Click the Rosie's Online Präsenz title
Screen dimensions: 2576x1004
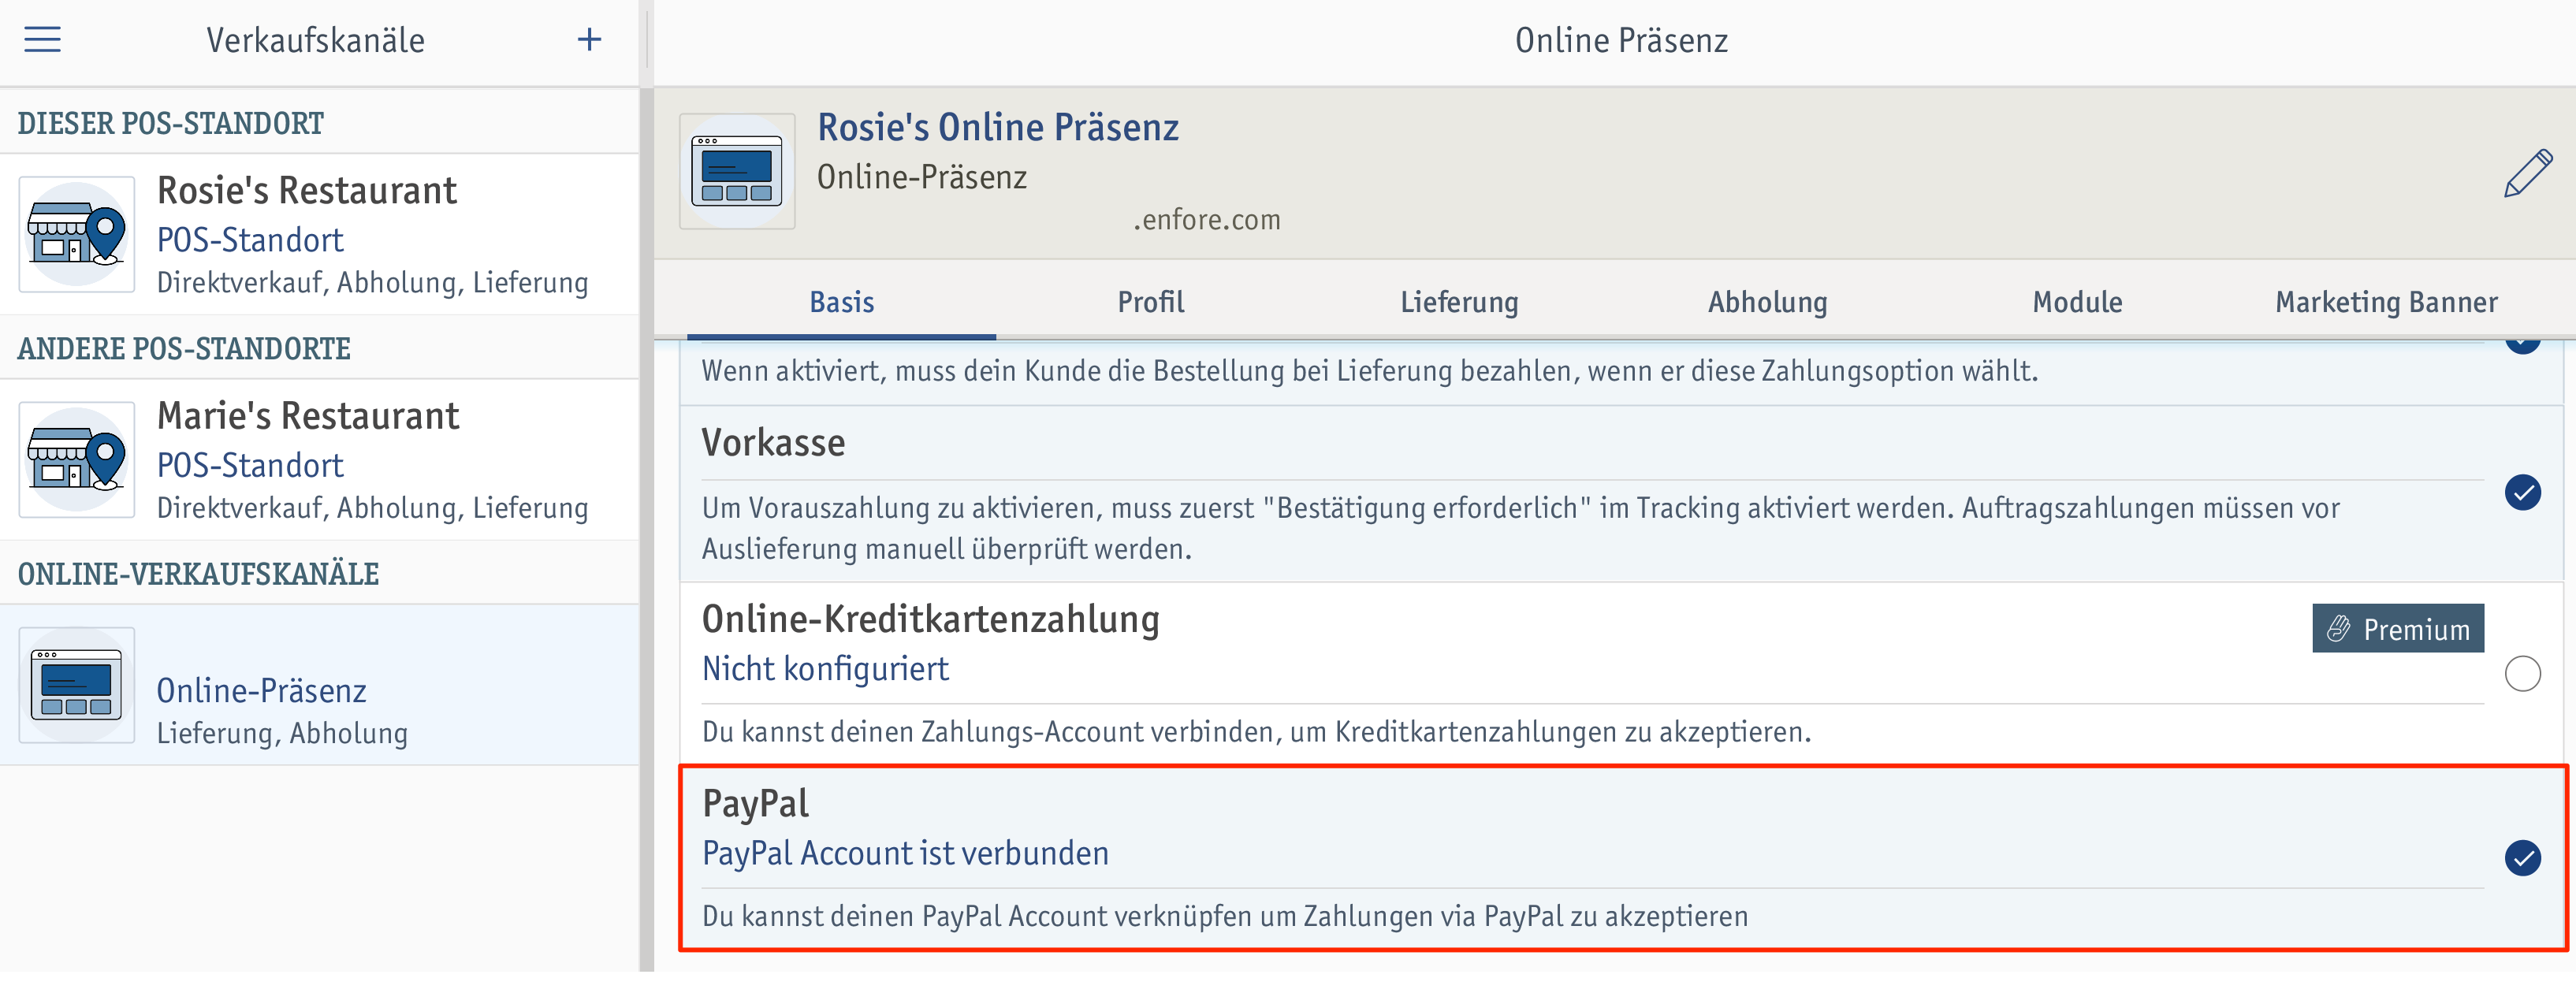(998, 127)
